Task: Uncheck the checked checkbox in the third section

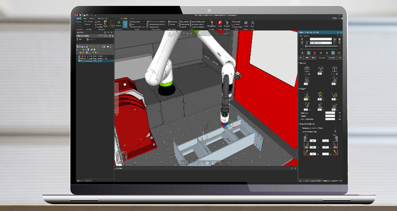Action: (335, 132)
